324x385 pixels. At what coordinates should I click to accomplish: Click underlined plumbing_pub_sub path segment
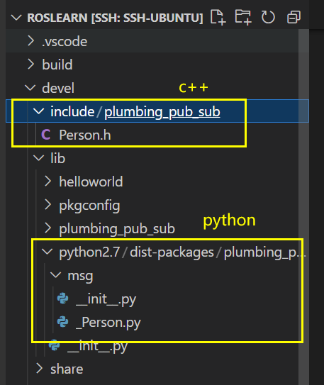click(162, 112)
